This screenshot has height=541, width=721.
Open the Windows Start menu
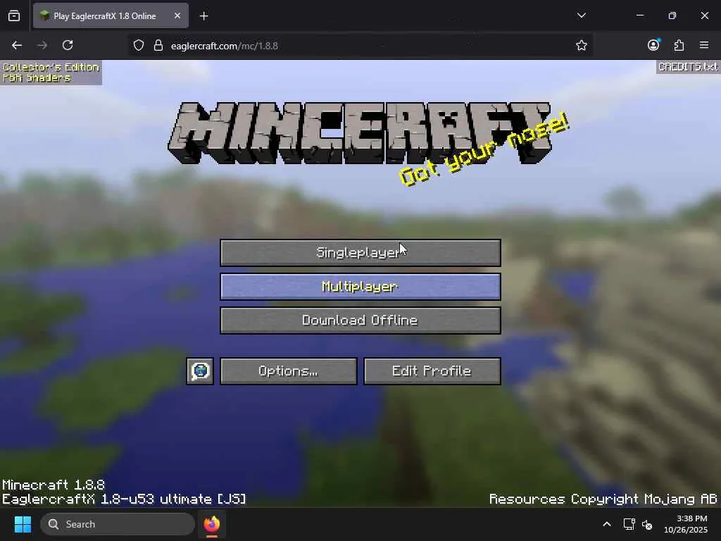23,524
